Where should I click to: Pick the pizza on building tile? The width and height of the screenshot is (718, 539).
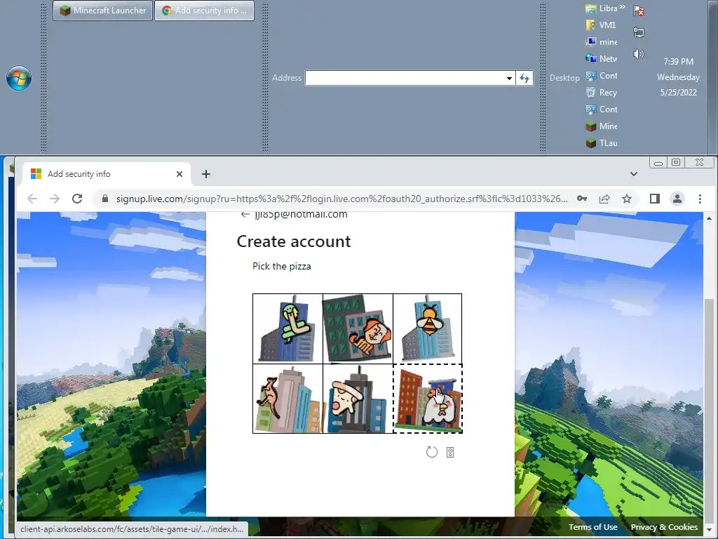(358, 399)
